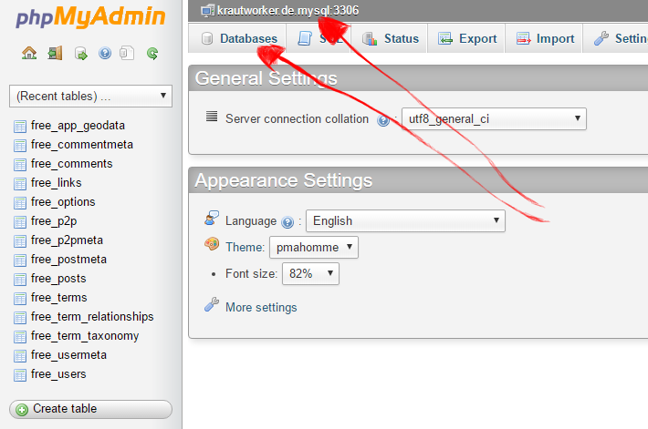Image resolution: width=648 pixels, height=429 pixels.
Task: Open the Recent tables dropdown
Action: coord(90,97)
